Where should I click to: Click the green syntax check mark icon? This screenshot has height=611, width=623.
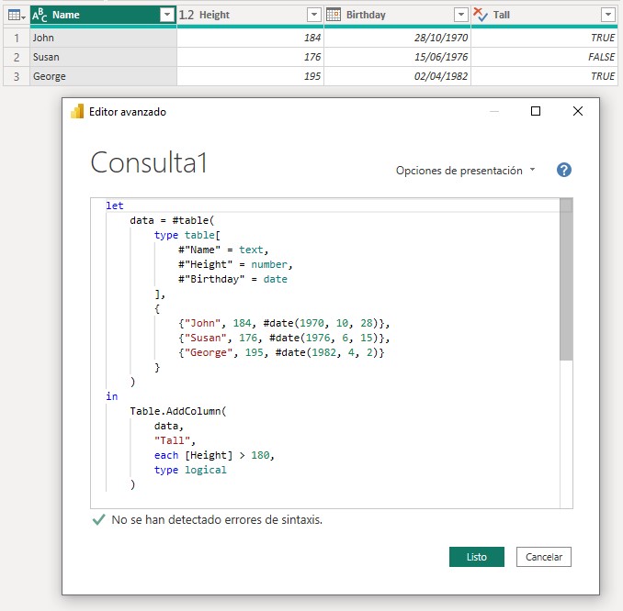98,519
